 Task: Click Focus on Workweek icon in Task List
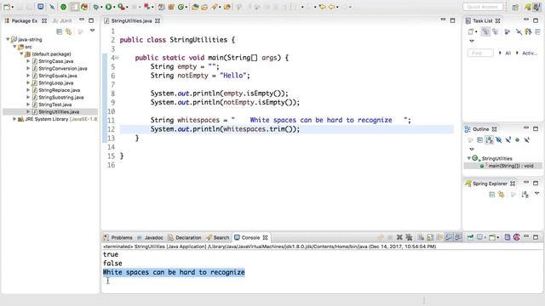[508, 32]
